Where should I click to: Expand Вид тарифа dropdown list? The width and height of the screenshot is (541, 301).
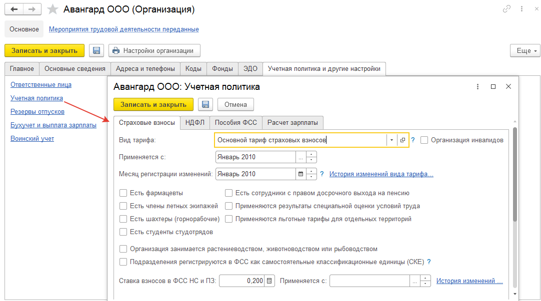[x=391, y=140]
